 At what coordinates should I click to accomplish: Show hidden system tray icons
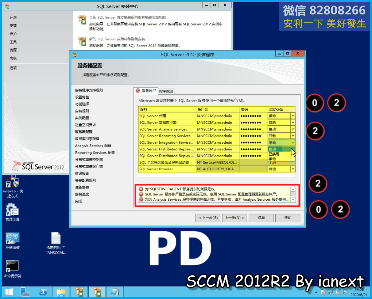pyautogui.click(x=316, y=292)
